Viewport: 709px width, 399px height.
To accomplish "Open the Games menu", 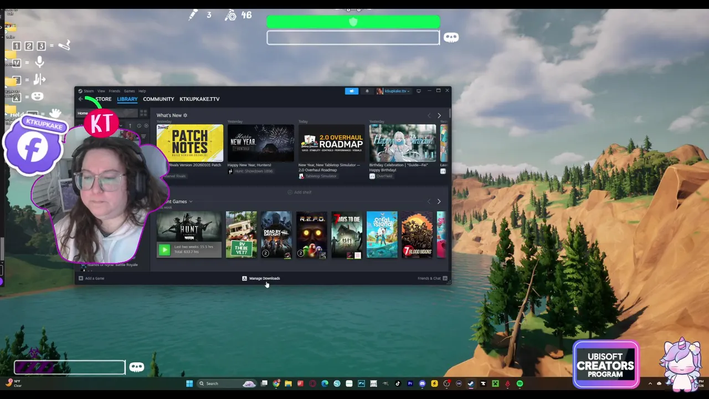I will [x=129, y=91].
